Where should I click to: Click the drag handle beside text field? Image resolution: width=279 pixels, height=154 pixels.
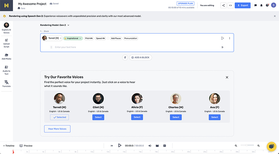(51, 47)
